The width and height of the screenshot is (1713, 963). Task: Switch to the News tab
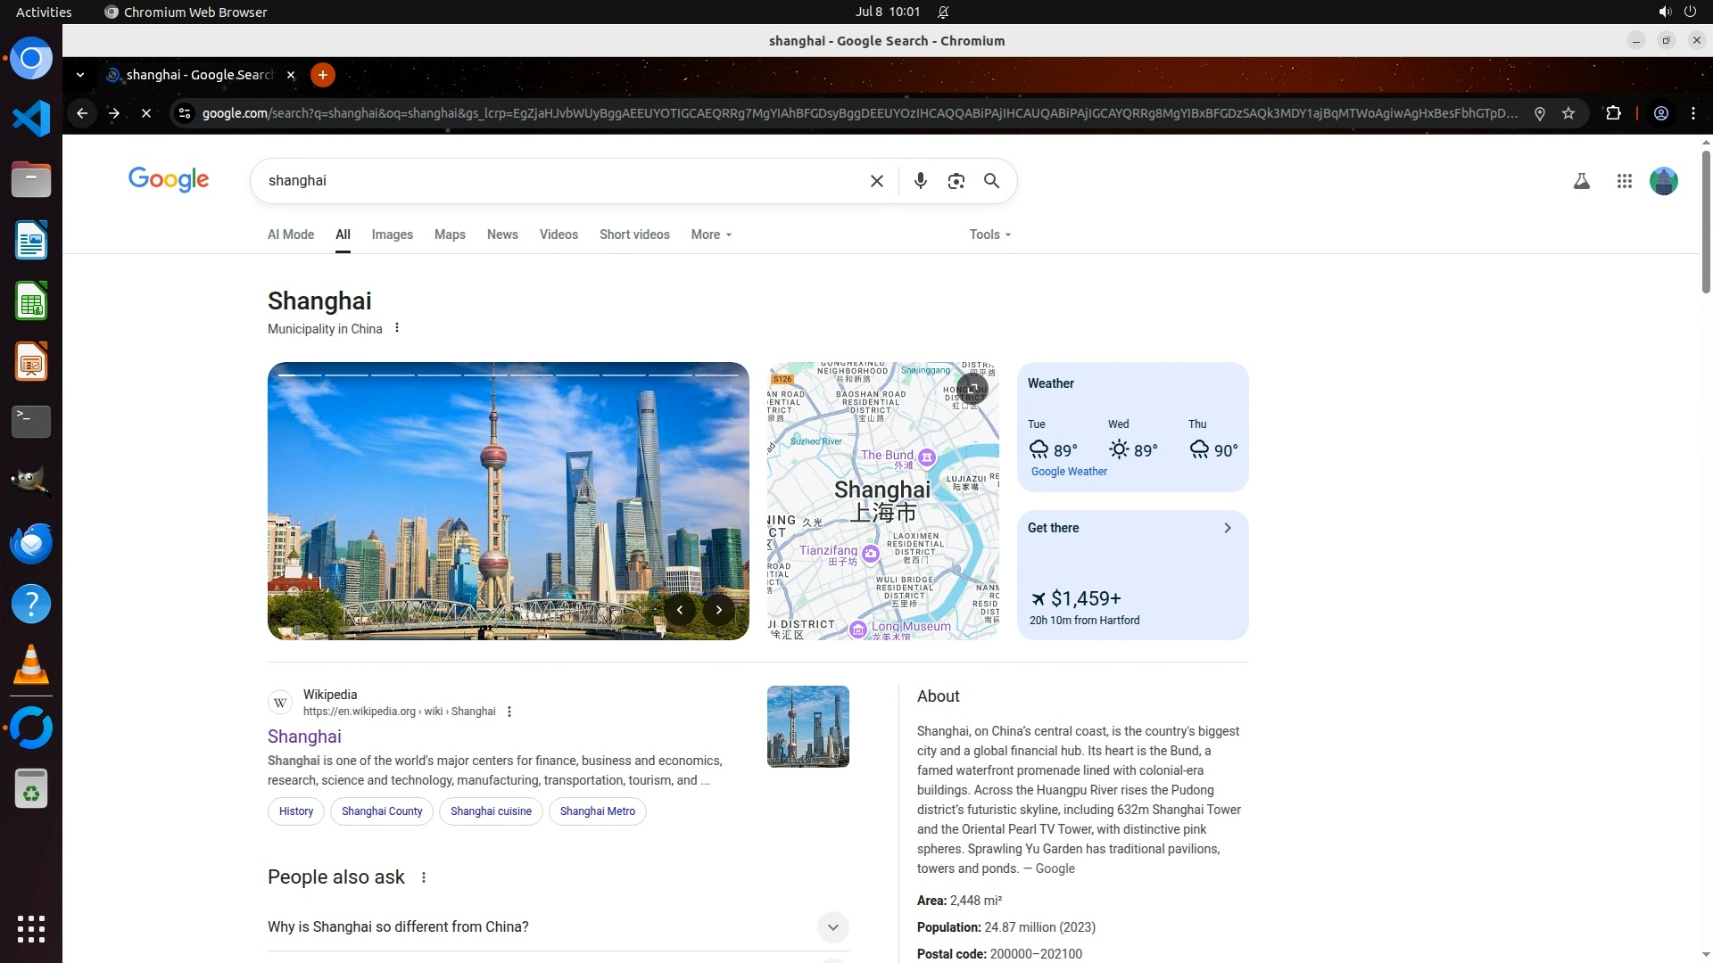(x=501, y=235)
